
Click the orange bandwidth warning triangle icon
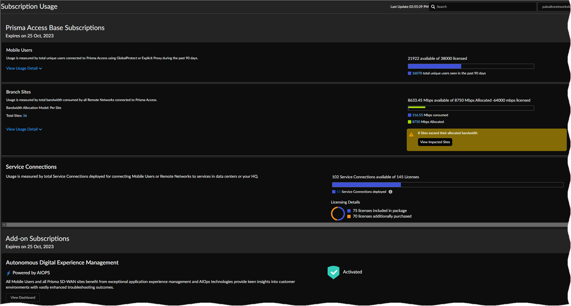pyautogui.click(x=411, y=135)
